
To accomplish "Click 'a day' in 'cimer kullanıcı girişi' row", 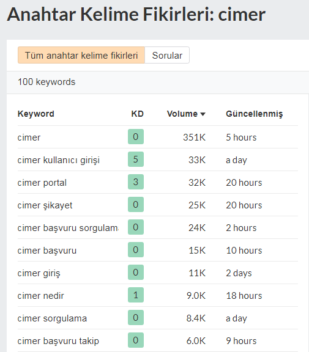I will [236, 160].
